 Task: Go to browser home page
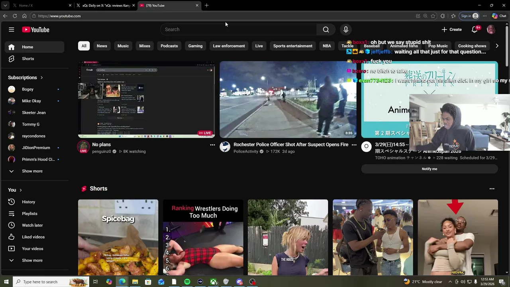tap(24, 16)
